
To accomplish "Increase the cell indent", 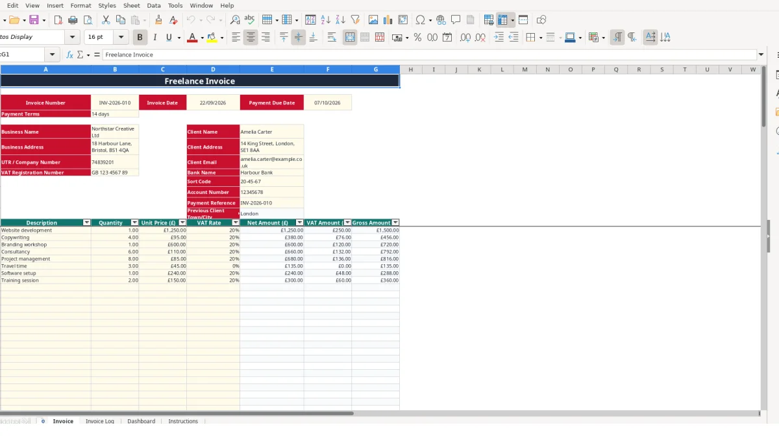I will (499, 38).
